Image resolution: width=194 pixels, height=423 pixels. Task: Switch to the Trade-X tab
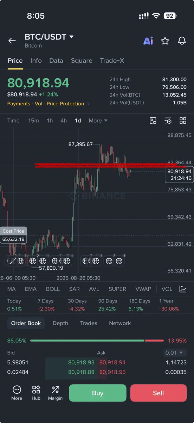[x=112, y=61]
